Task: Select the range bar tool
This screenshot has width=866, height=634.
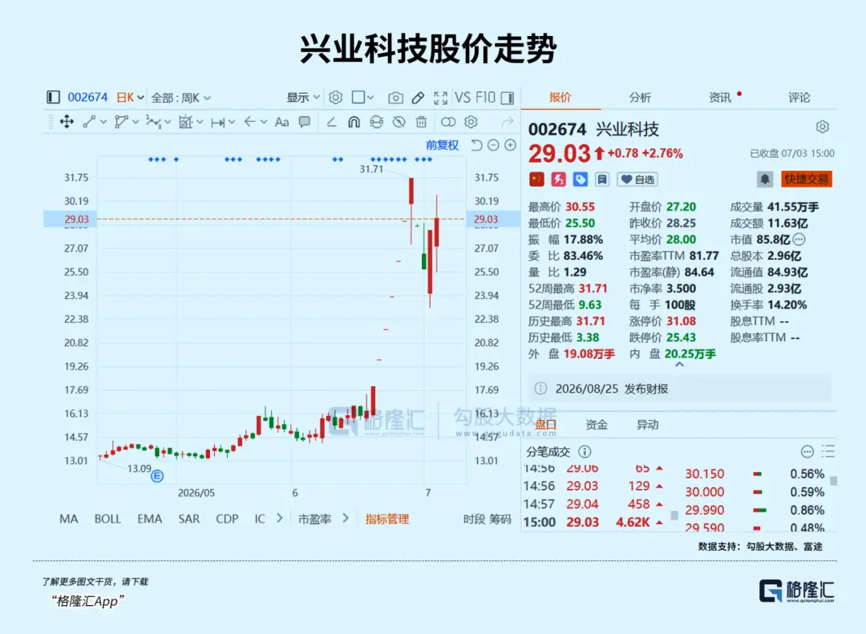Action: 217,122
